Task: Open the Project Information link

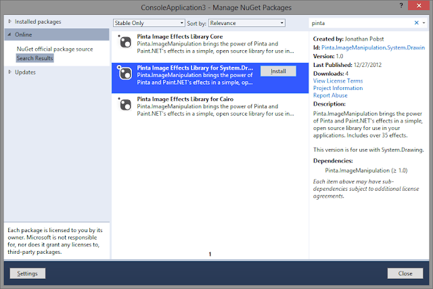Action: pos(338,88)
